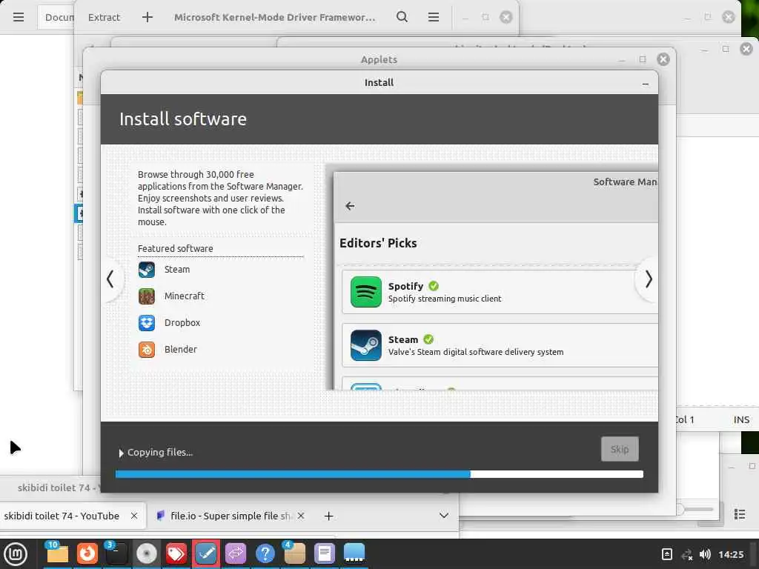Close the skibidi toilet 74 YouTube tab
The width and height of the screenshot is (759, 569).
[134, 516]
